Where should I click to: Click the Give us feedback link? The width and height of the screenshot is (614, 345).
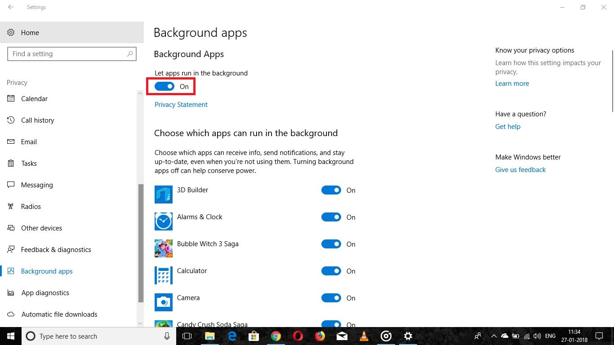[x=521, y=169]
